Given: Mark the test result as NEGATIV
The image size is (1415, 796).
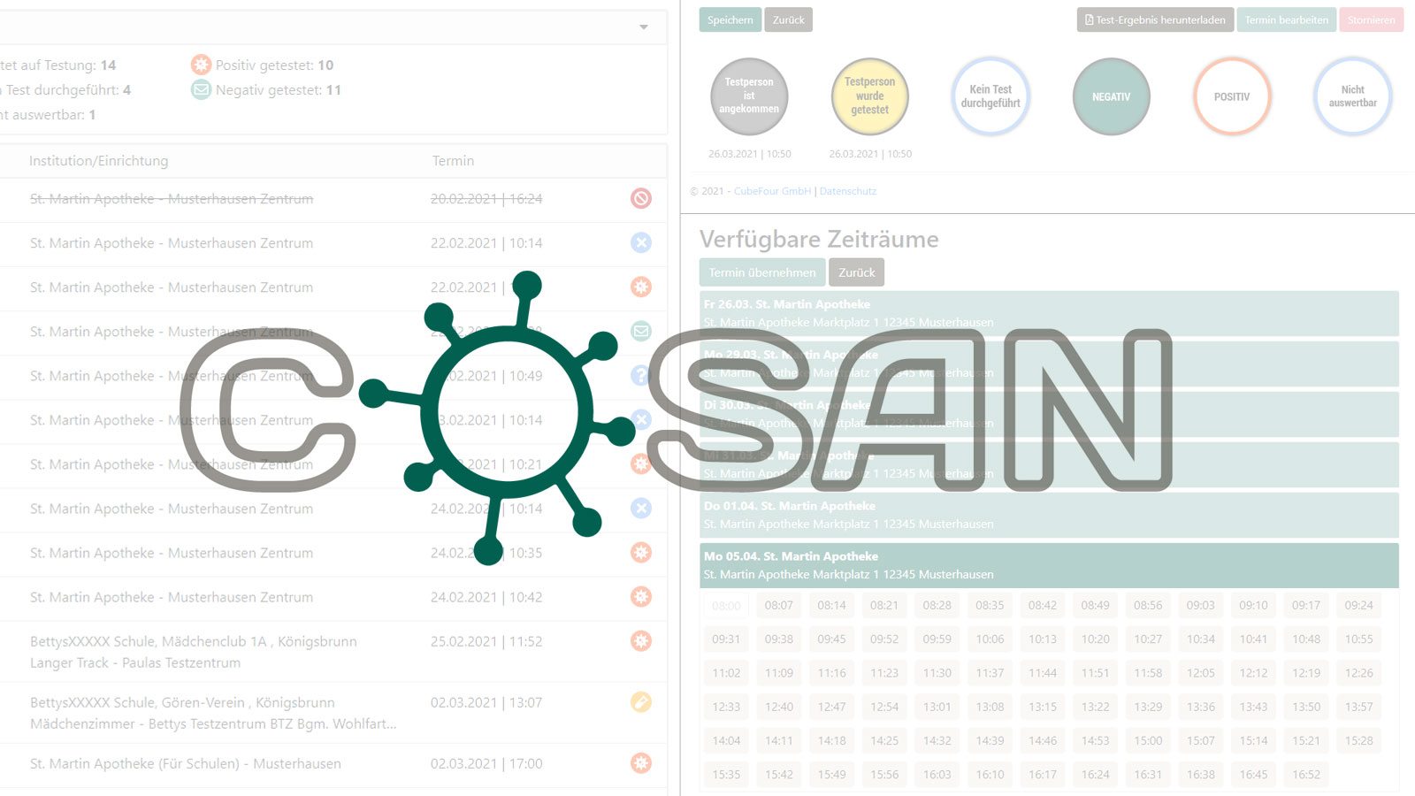Looking at the screenshot, I should (1112, 96).
